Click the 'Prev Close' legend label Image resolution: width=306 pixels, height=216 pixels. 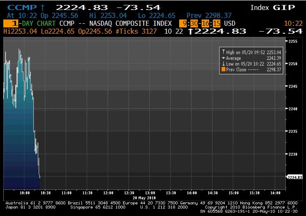(x=236, y=70)
